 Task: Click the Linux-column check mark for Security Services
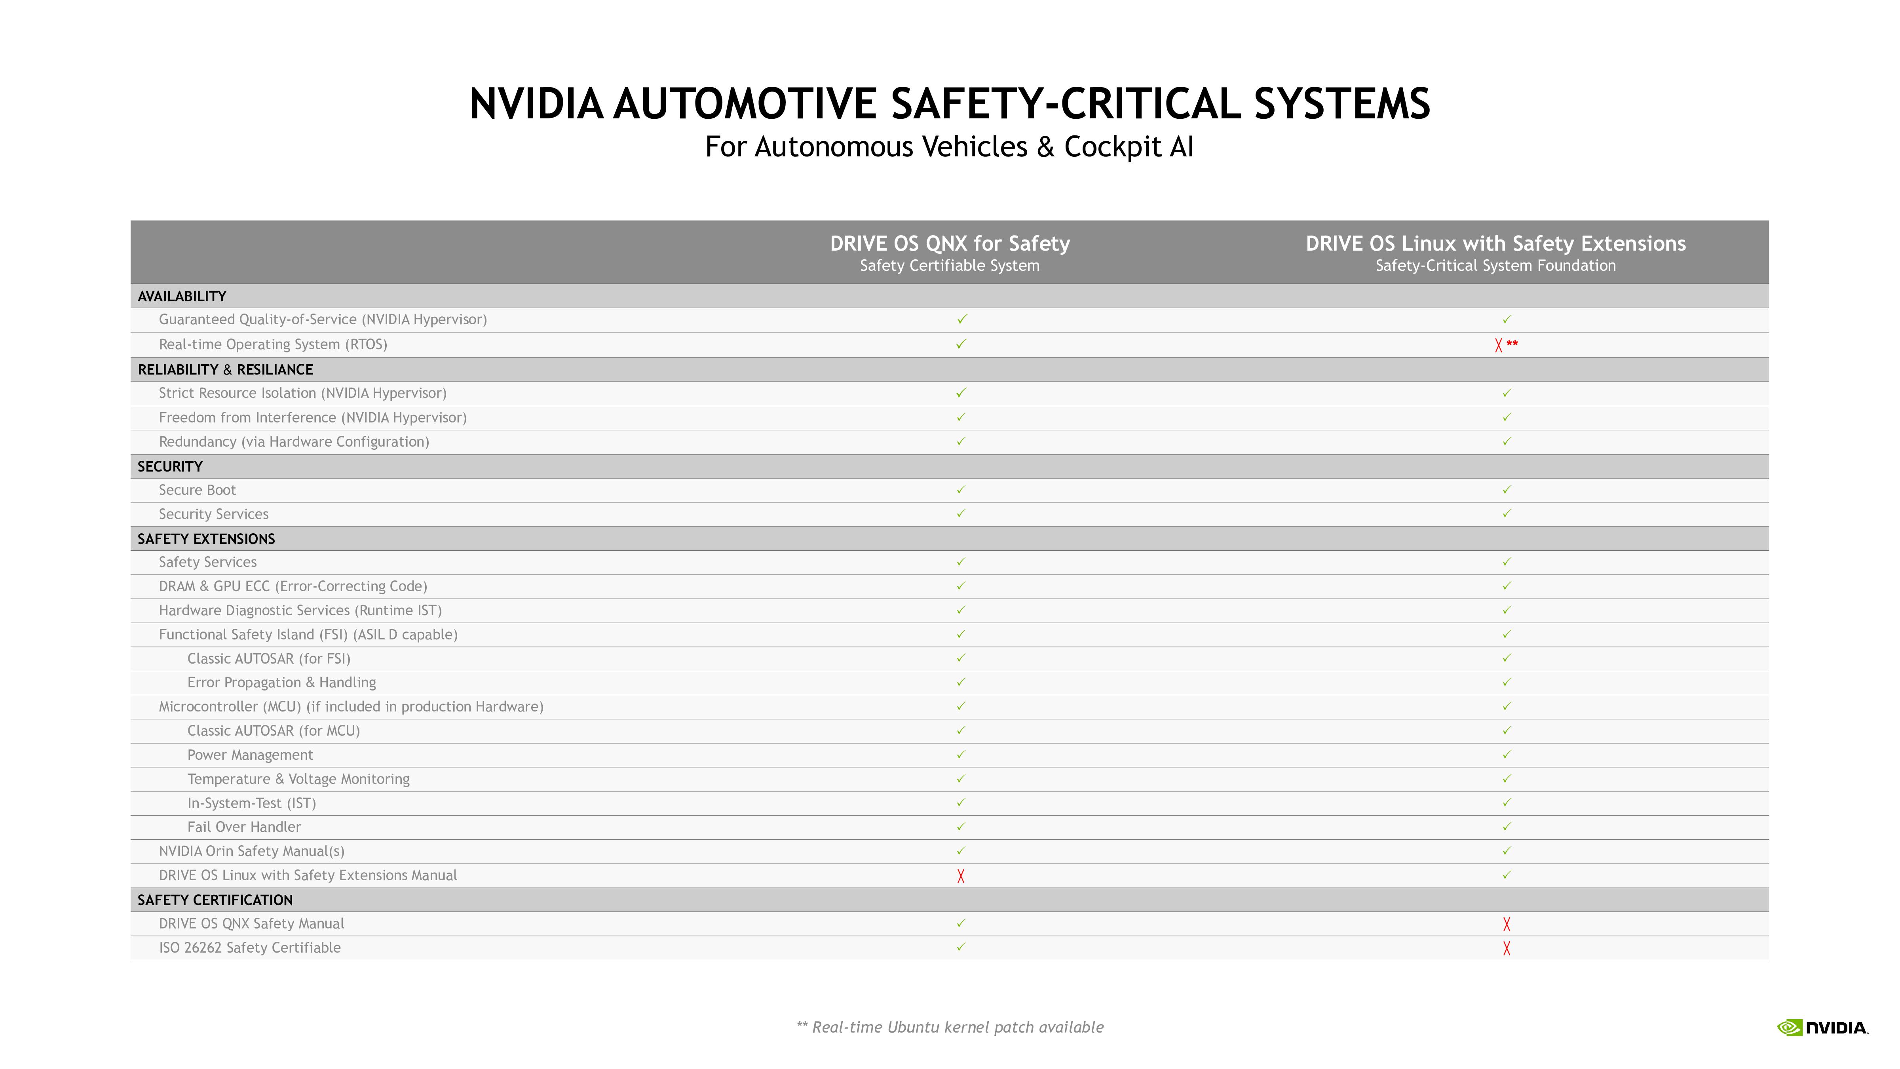1507,514
